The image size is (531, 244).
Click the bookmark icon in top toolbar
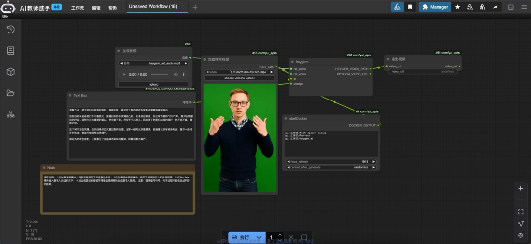(x=410, y=7)
